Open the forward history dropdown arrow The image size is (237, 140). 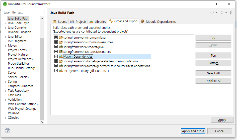[226, 13]
